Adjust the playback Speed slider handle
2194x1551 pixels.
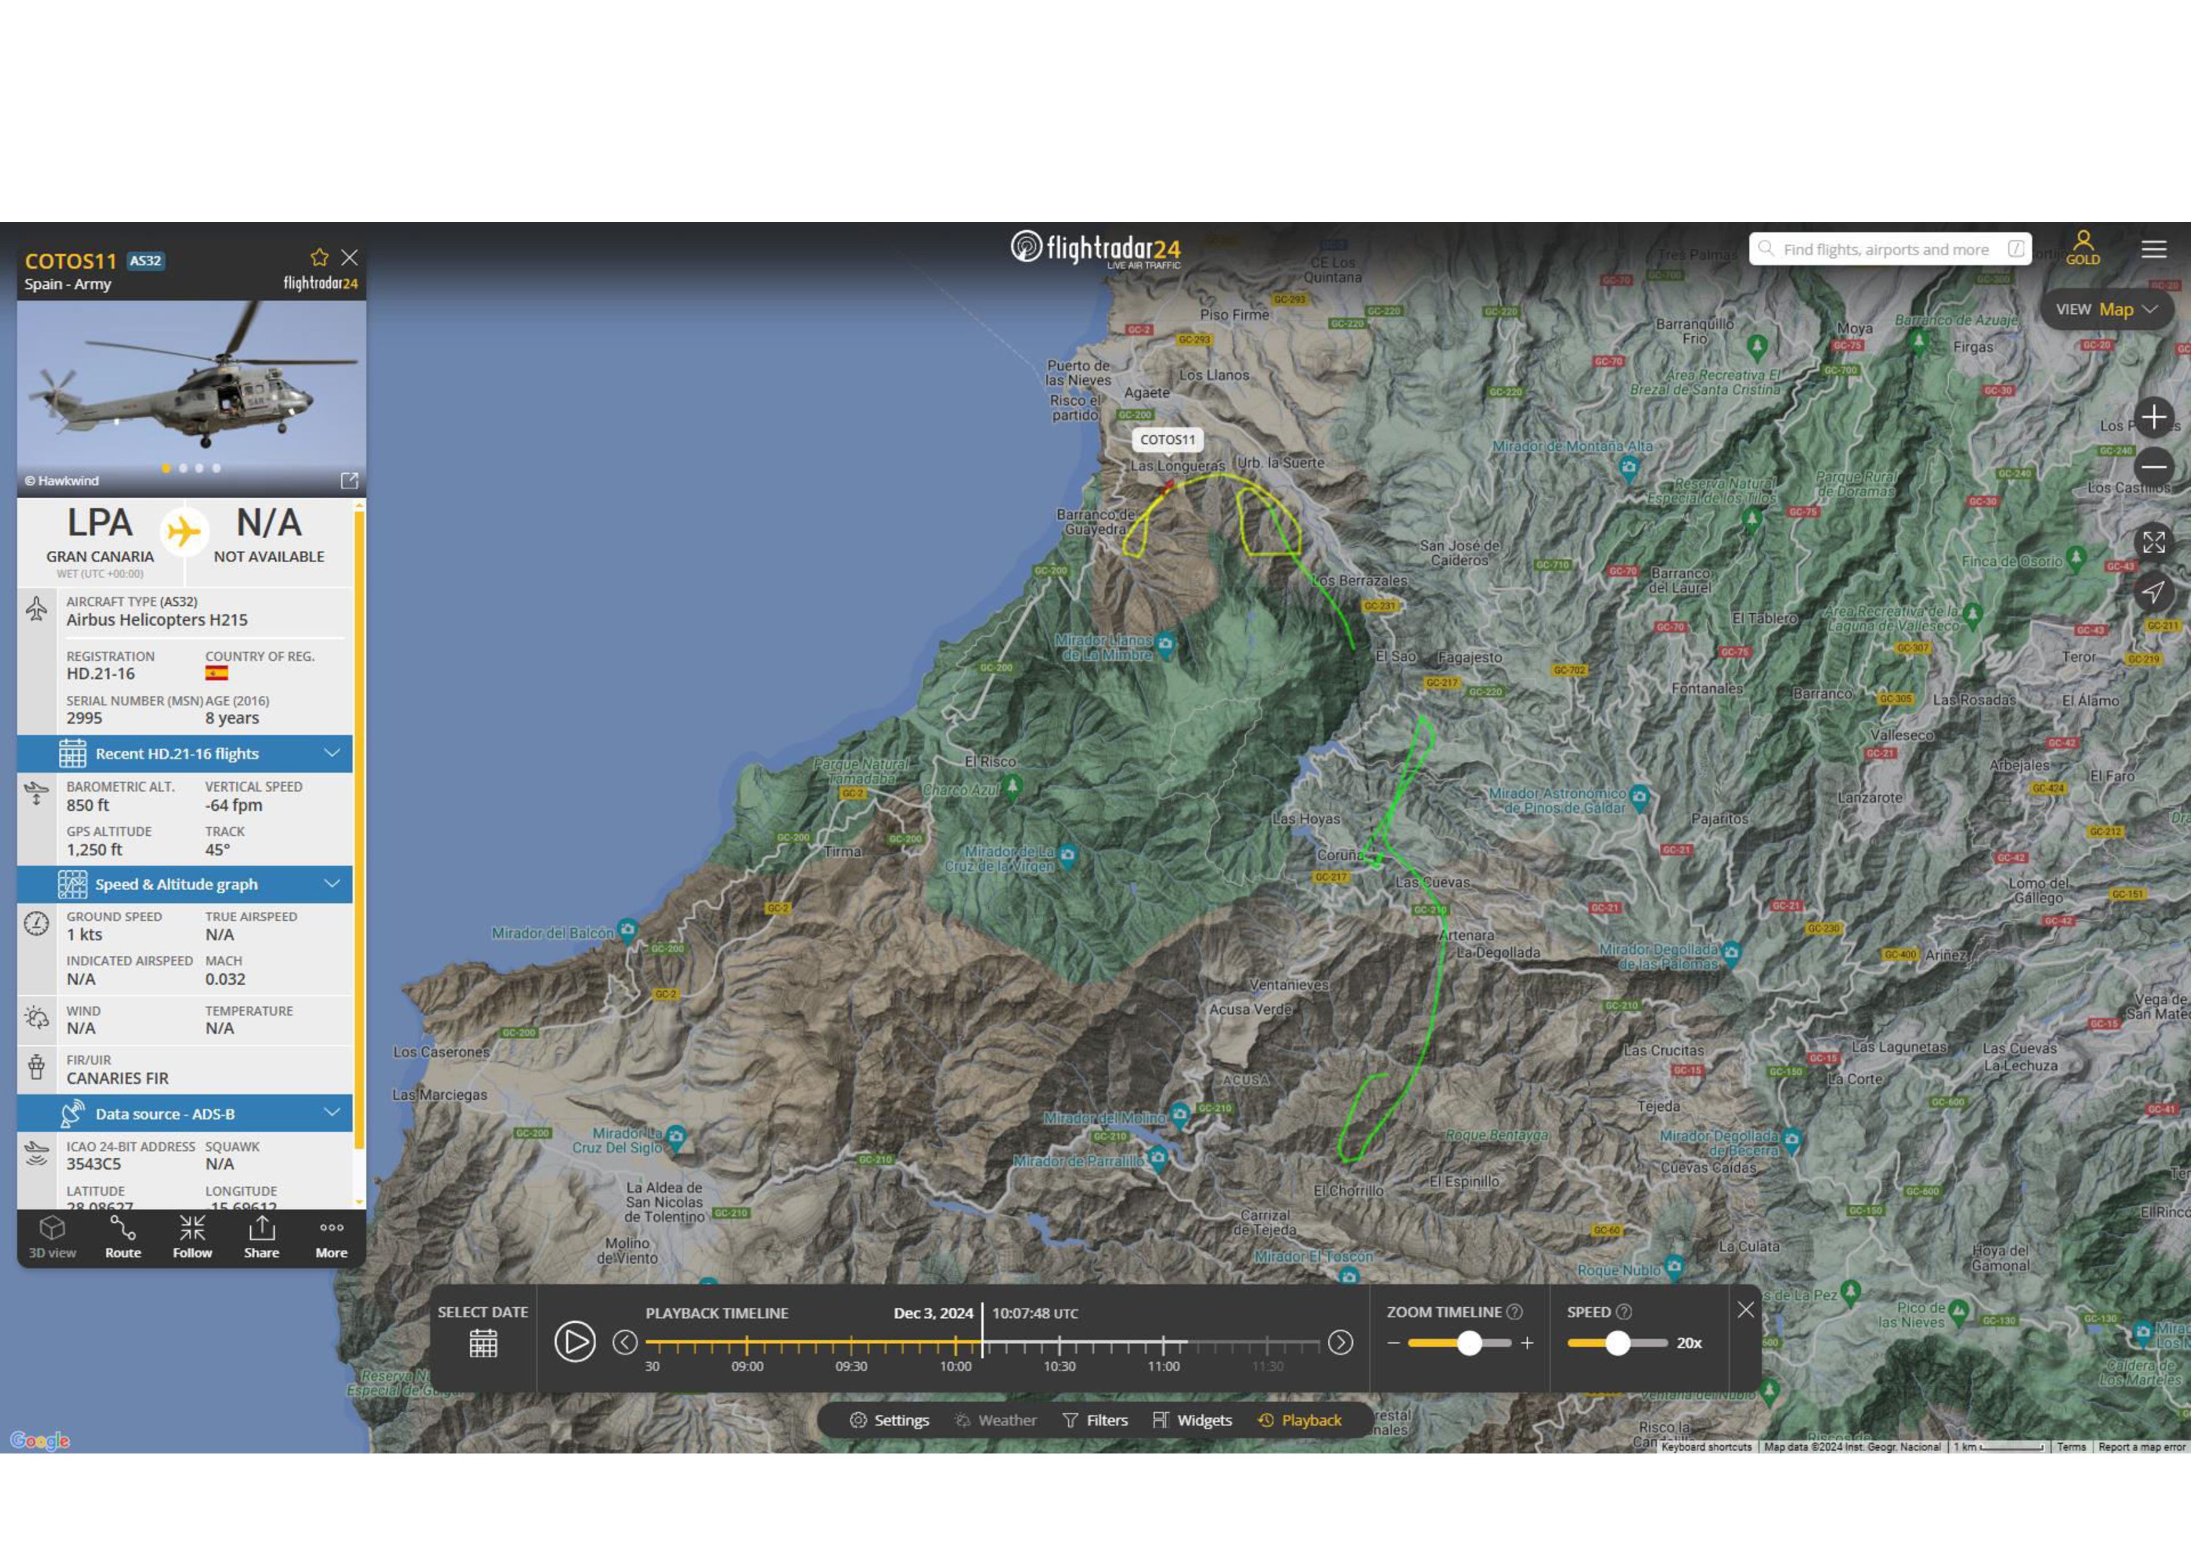tap(1617, 1343)
